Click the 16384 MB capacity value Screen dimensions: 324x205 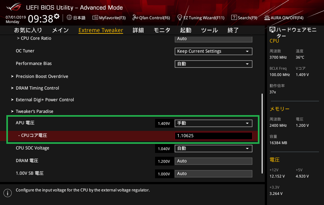(278, 143)
